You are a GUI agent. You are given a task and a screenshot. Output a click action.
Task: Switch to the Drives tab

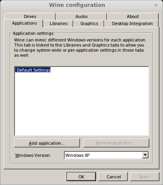click(30, 16)
